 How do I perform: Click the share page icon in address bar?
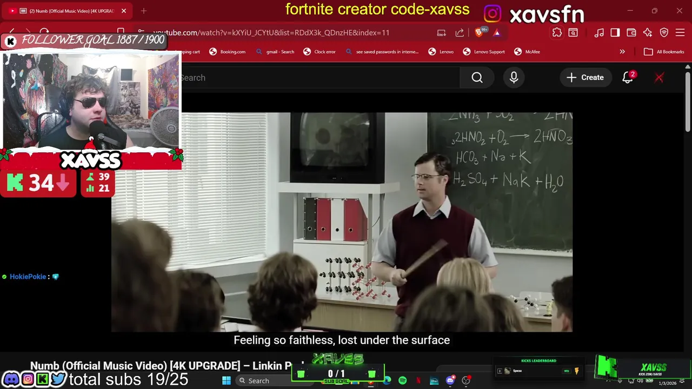(460, 32)
